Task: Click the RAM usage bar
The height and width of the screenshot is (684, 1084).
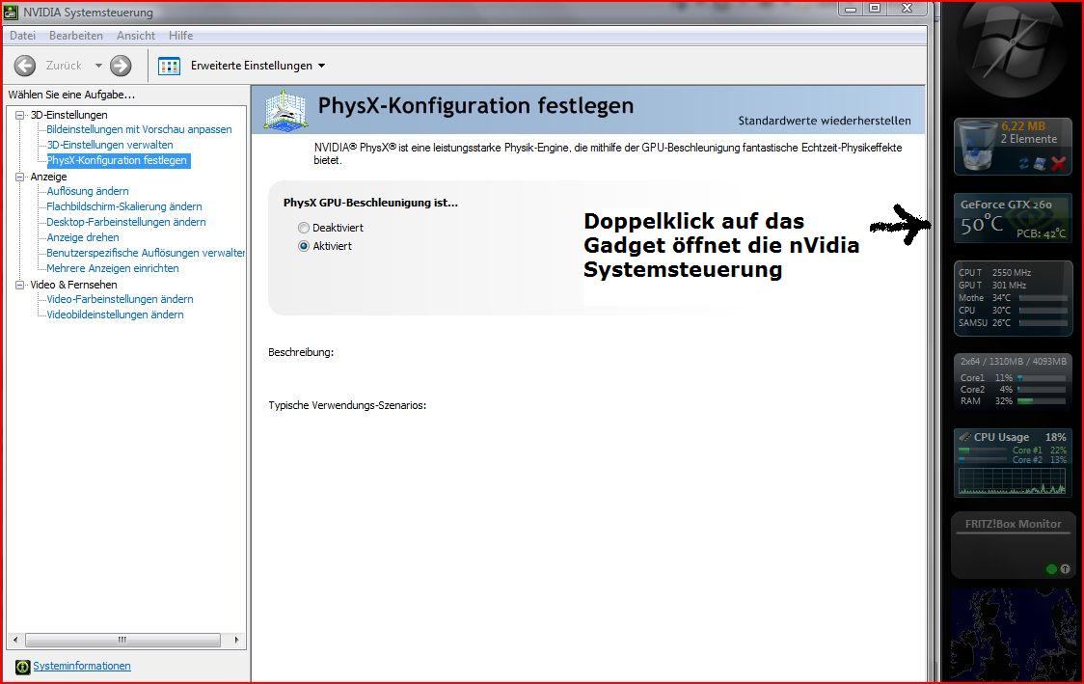Action: 1042,401
